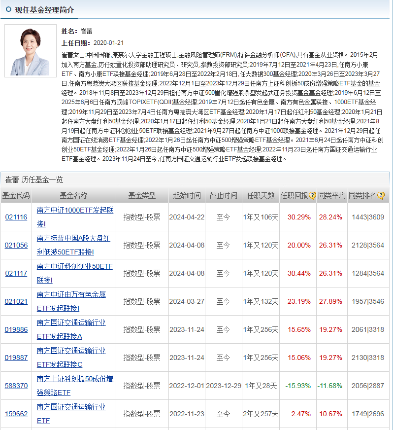
Task: Open fund code link 021021
Action: tap(16, 301)
